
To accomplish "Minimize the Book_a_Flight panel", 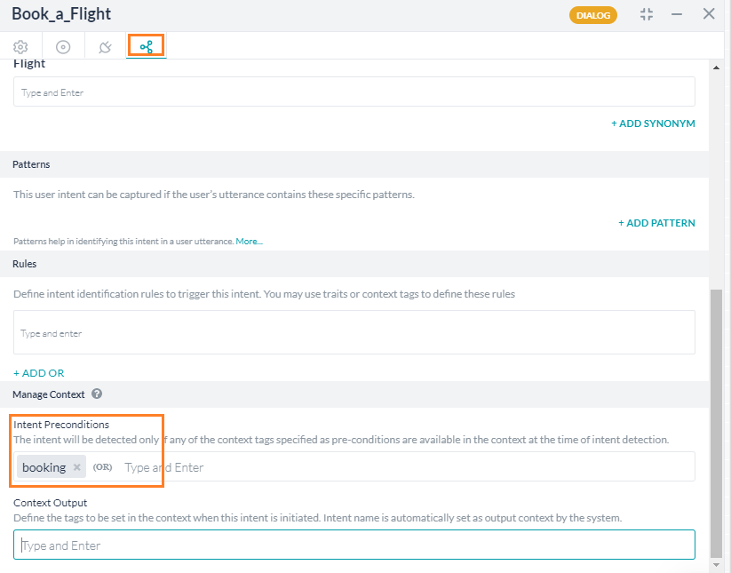I will pyautogui.click(x=678, y=14).
